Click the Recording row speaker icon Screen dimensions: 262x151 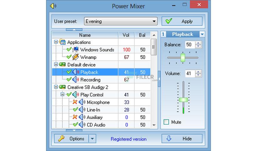[76, 80]
